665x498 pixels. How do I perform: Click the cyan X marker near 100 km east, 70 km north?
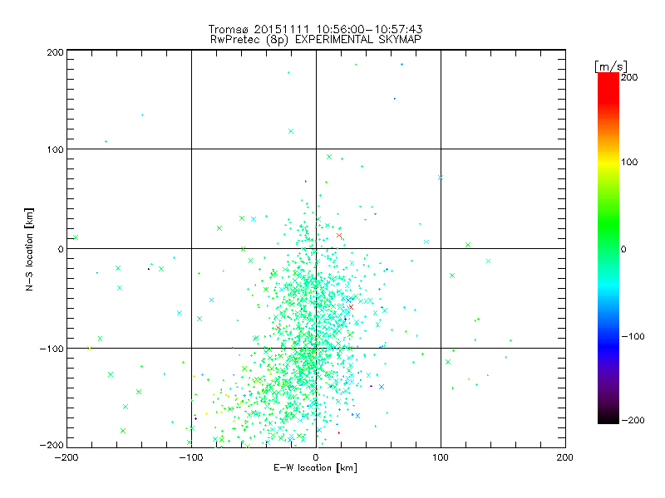(x=441, y=178)
